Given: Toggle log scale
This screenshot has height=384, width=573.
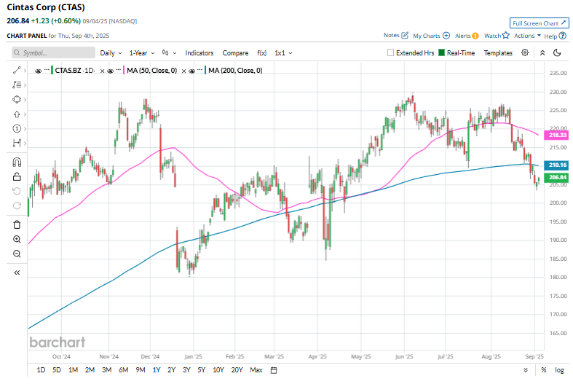Looking at the screenshot, I should point(559,370).
